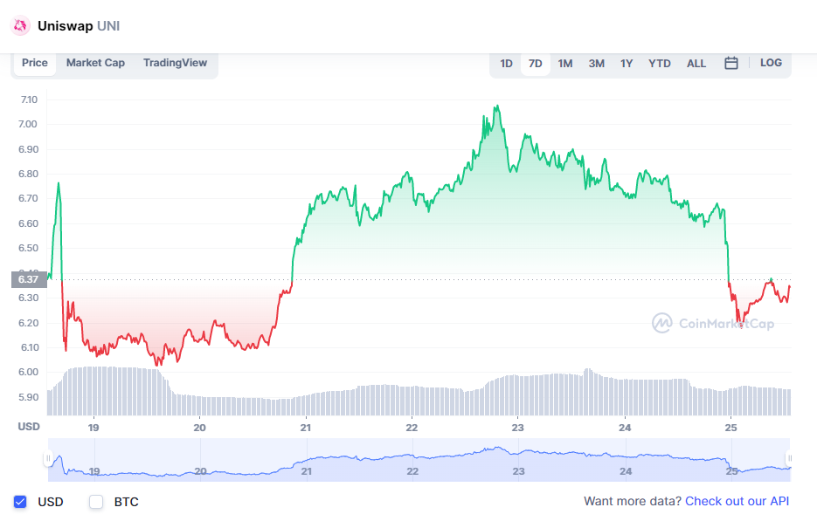The image size is (817, 528).
Task: Click the UNI ticker symbol
Action: coord(108,26)
